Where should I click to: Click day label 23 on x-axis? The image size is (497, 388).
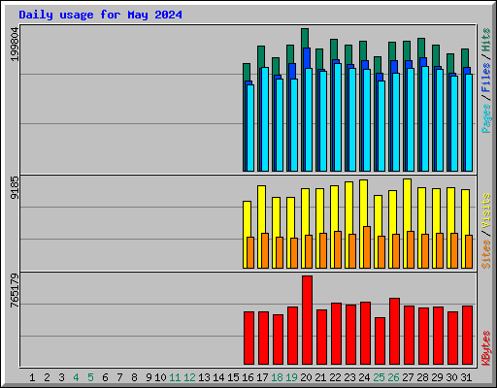pos(349,377)
